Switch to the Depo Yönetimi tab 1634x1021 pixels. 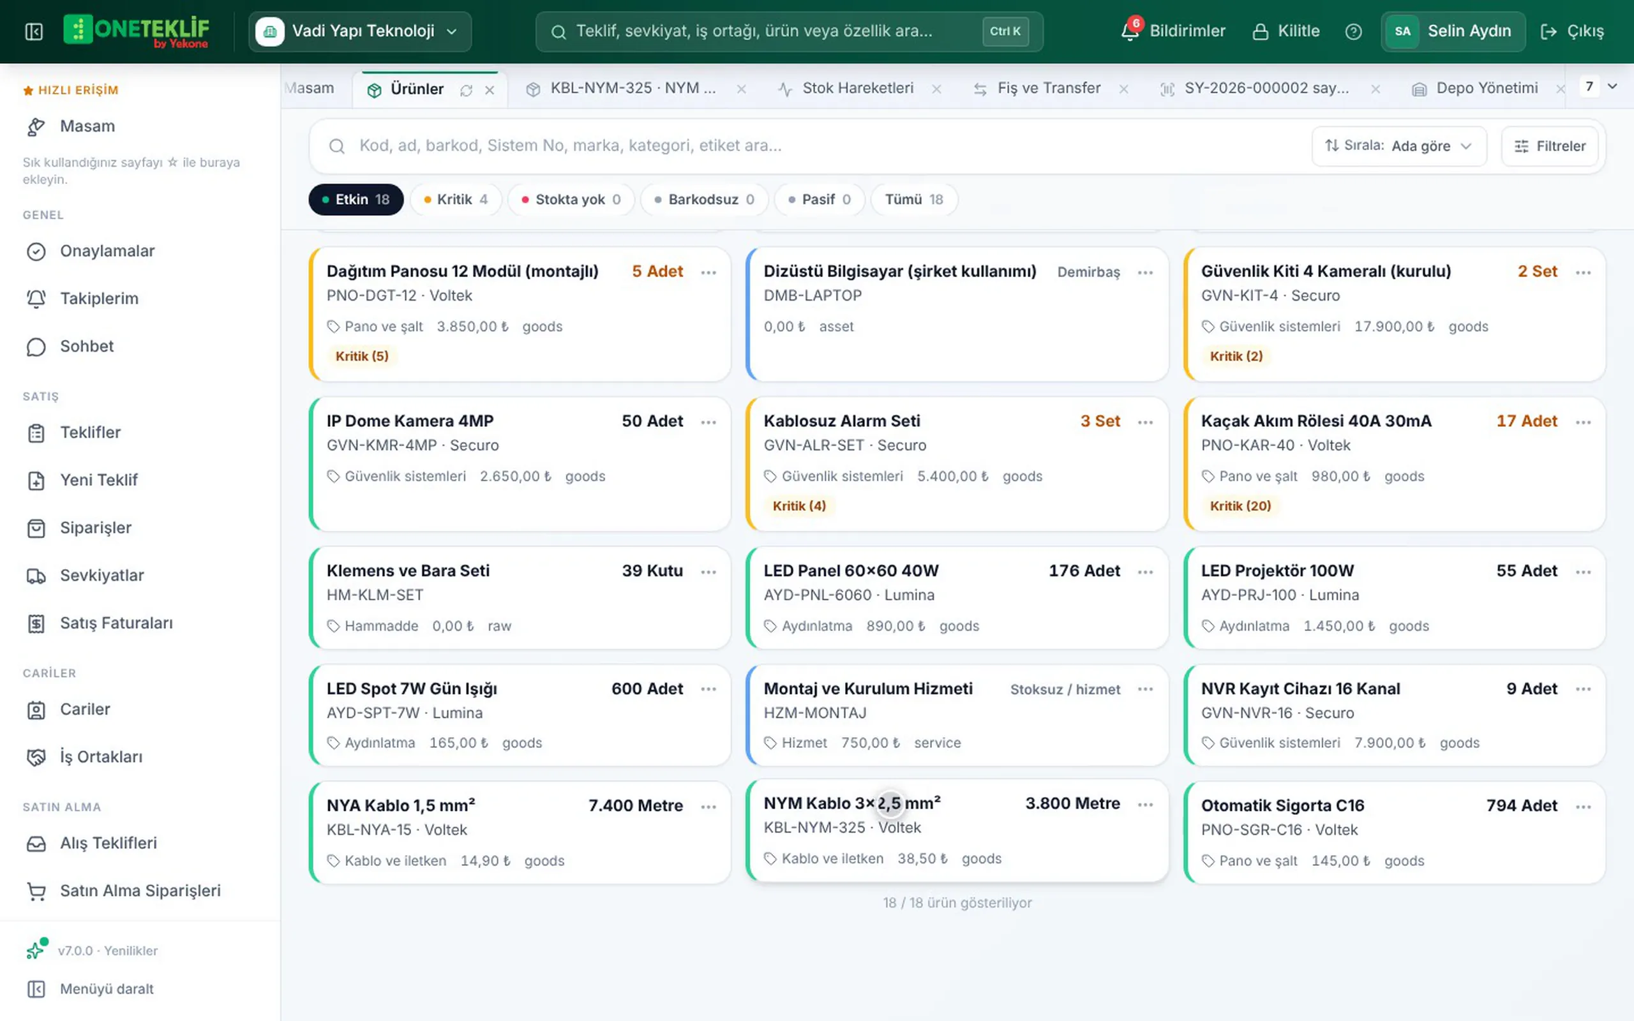(x=1476, y=89)
